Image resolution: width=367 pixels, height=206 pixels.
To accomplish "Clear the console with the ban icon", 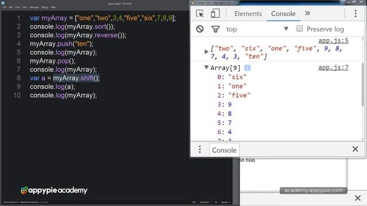I will pos(200,29).
